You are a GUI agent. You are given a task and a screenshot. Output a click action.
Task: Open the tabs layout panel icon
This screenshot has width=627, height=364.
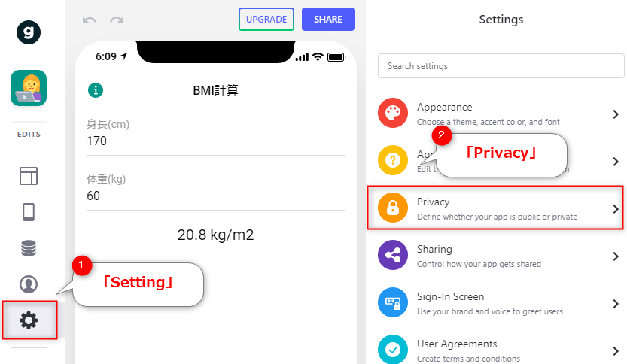tap(29, 176)
